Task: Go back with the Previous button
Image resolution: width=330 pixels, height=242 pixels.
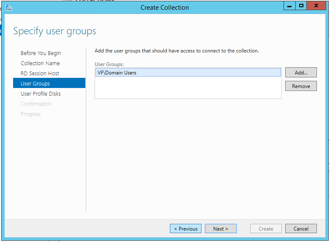Action: [x=185, y=229]
